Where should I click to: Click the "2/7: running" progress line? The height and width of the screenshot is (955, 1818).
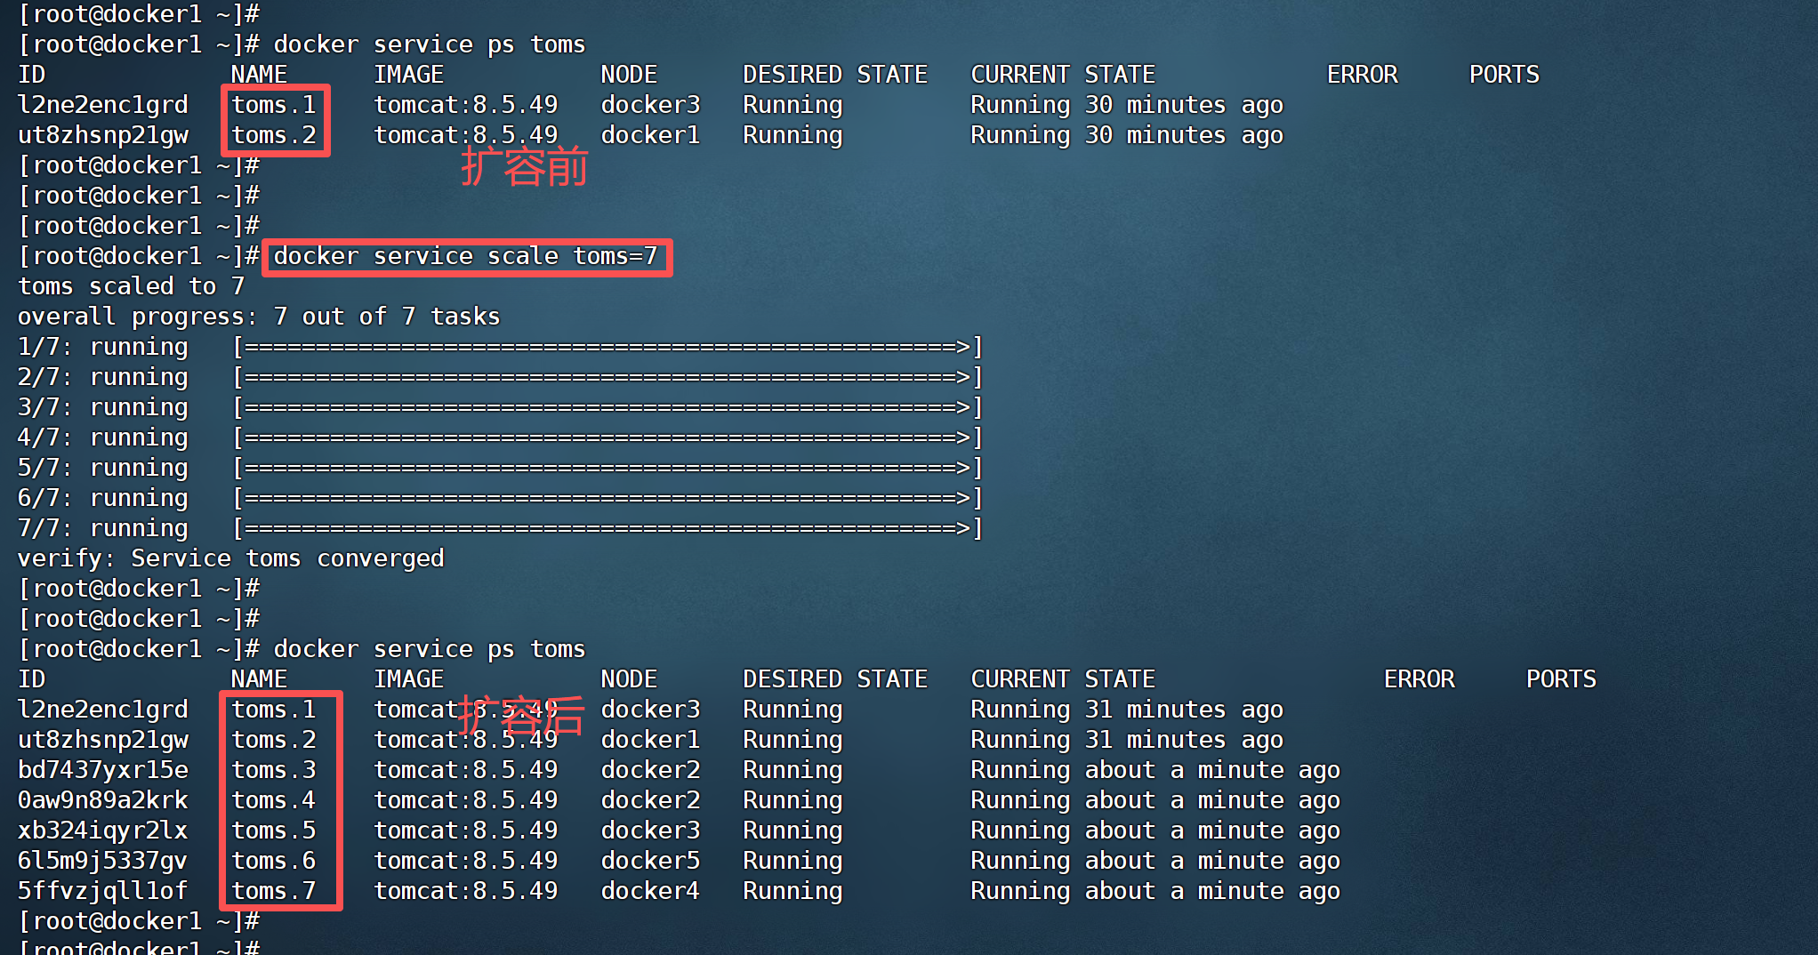click(500, 377)
